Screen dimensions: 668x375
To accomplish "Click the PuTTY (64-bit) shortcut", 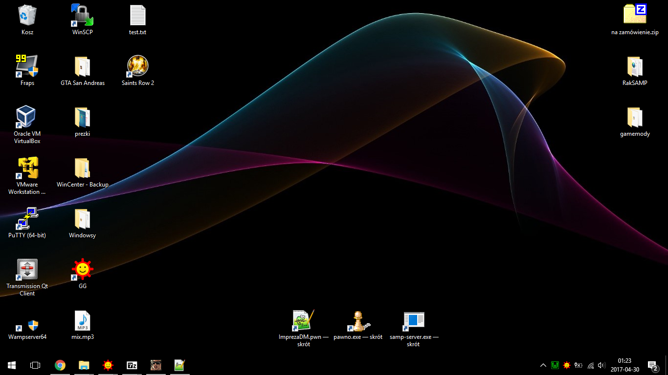I will click(x=27, y=219).
